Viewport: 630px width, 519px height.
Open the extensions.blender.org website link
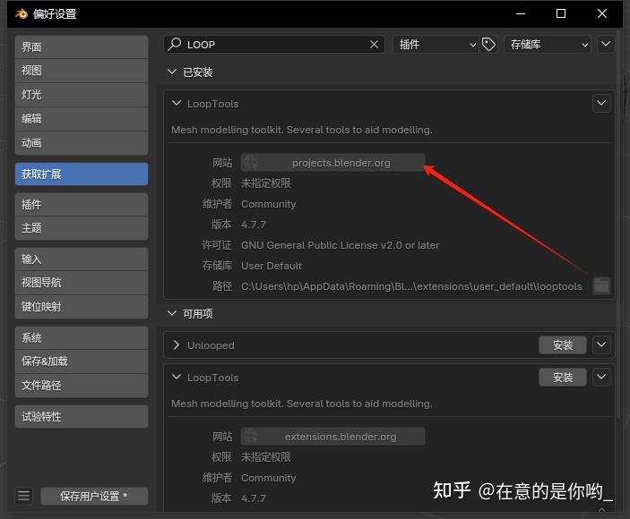(x=332, y=437)
